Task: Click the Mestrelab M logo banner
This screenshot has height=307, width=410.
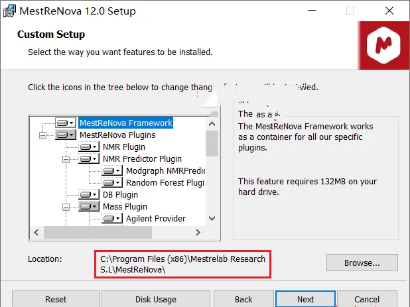Action: click(383, 46)
